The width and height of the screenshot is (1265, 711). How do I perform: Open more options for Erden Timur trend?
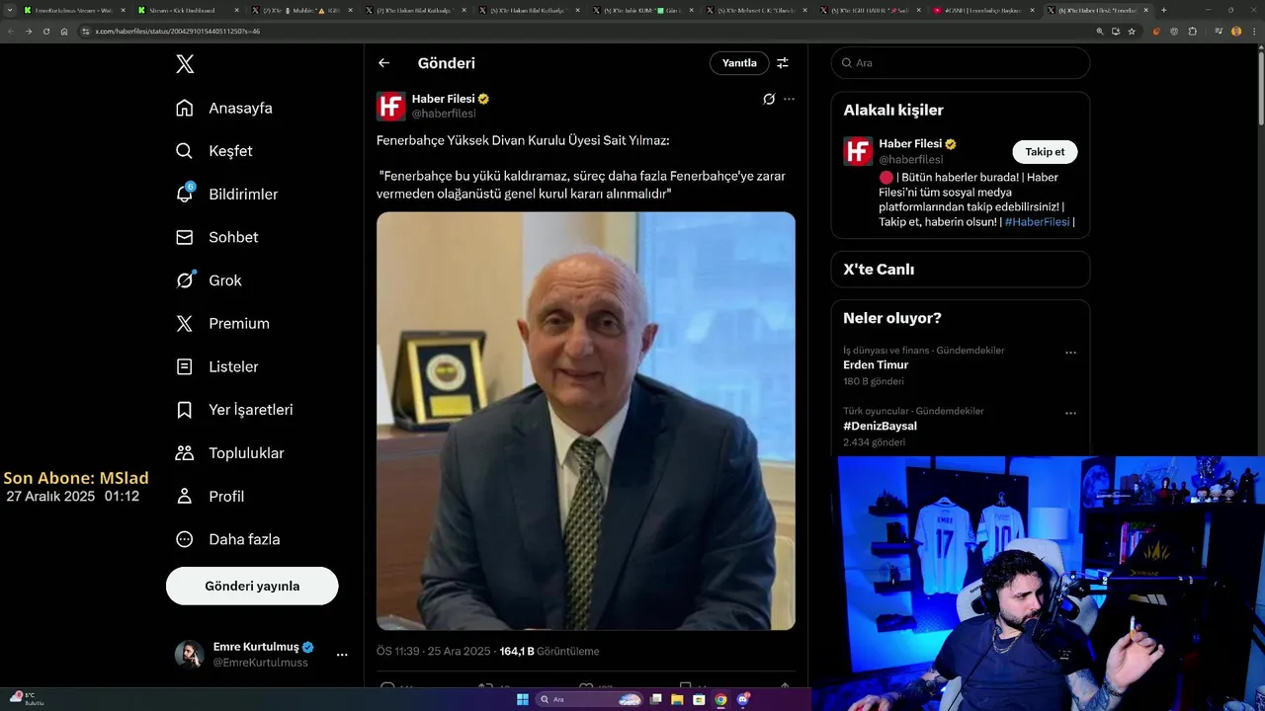tap(1070, 353)
